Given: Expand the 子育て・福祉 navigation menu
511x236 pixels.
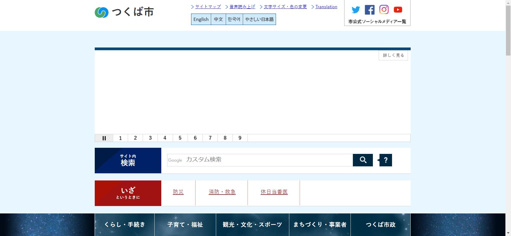Looking at the screenshot, I should 185,225.
